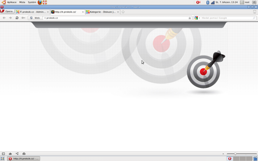The width and height of the screenshot is (258, 161).
Task: Click the Reload page icon
Action: (x=17, y=18)
